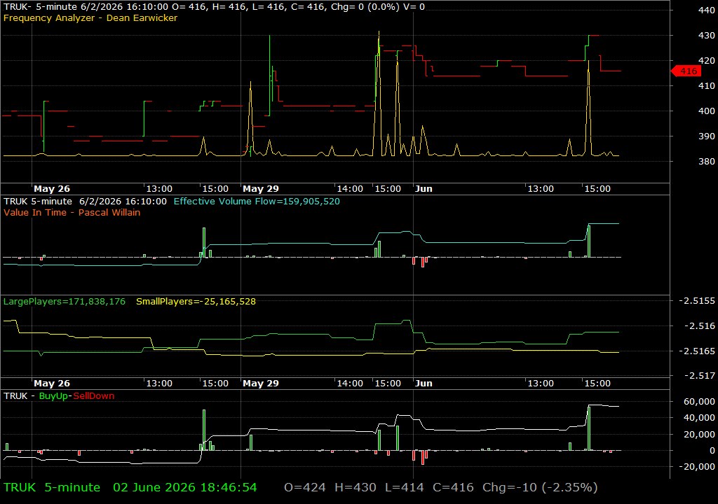Click the 60,000 volume axis label
The height and width of the screenshot is (504, 718).
click(699, 401)
